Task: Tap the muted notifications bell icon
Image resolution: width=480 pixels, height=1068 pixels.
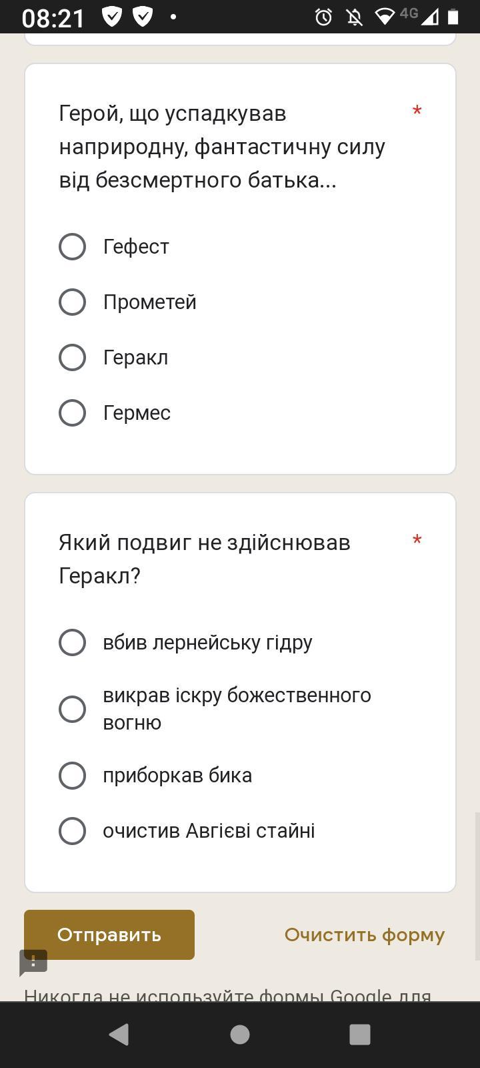Action: [x=355, y=17]
